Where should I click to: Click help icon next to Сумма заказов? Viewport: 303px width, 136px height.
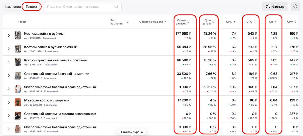(x=189, y=22)
